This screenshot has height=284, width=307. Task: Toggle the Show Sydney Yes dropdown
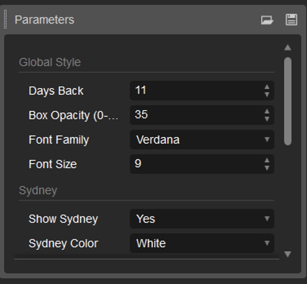[202, 219]
